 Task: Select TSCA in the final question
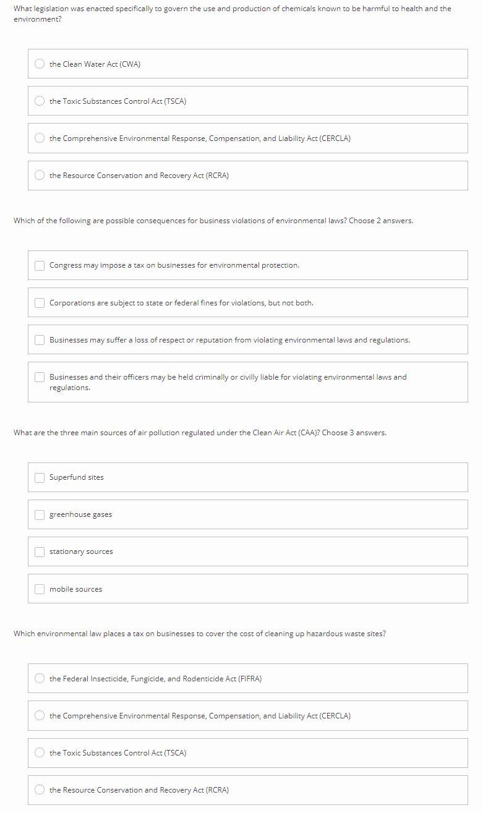[x=39, y=753]
